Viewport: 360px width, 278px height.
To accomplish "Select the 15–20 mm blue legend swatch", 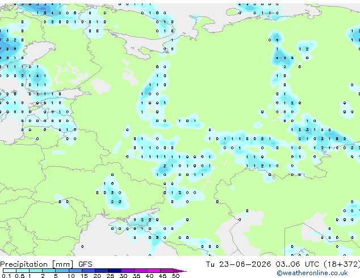I will (89, 271).
